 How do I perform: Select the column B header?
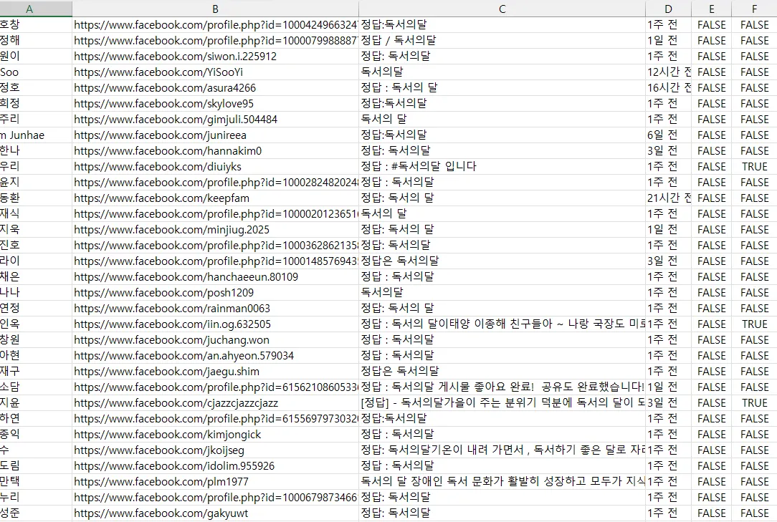(x=215, y=9)
